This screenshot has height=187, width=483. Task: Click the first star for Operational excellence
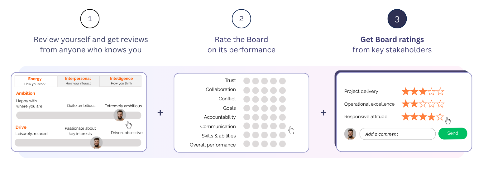(405, 104)
